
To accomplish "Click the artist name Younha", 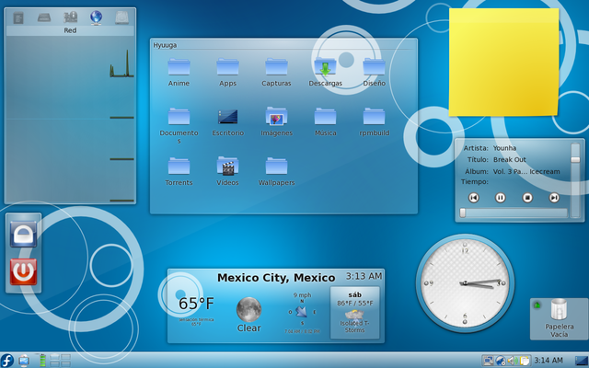I will click(504, 148).
